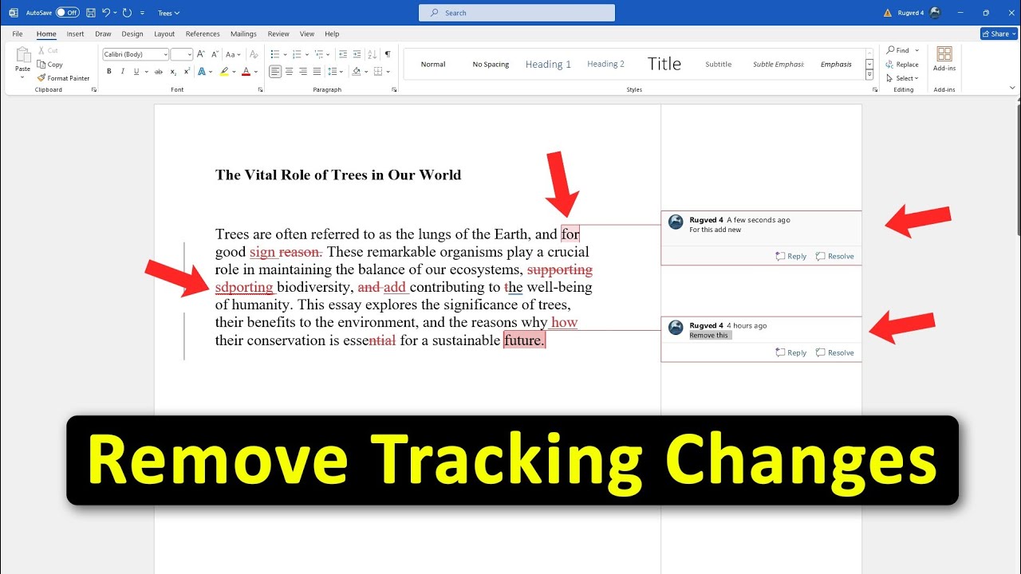Screen dimensions: 1021x574
Task: Open line and paragraph spacing
Action: click(336, 72)
